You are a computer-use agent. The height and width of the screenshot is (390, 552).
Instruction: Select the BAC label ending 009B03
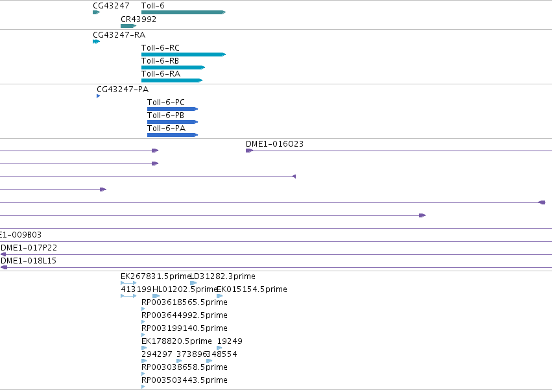pyautogui.click(x=20, y=235)
